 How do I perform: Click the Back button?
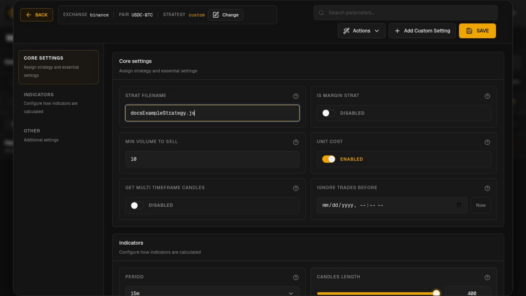(36, 15)
